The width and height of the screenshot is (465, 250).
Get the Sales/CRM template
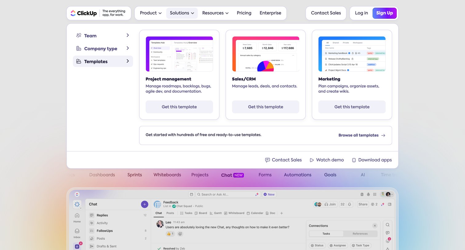coord(266,107)
